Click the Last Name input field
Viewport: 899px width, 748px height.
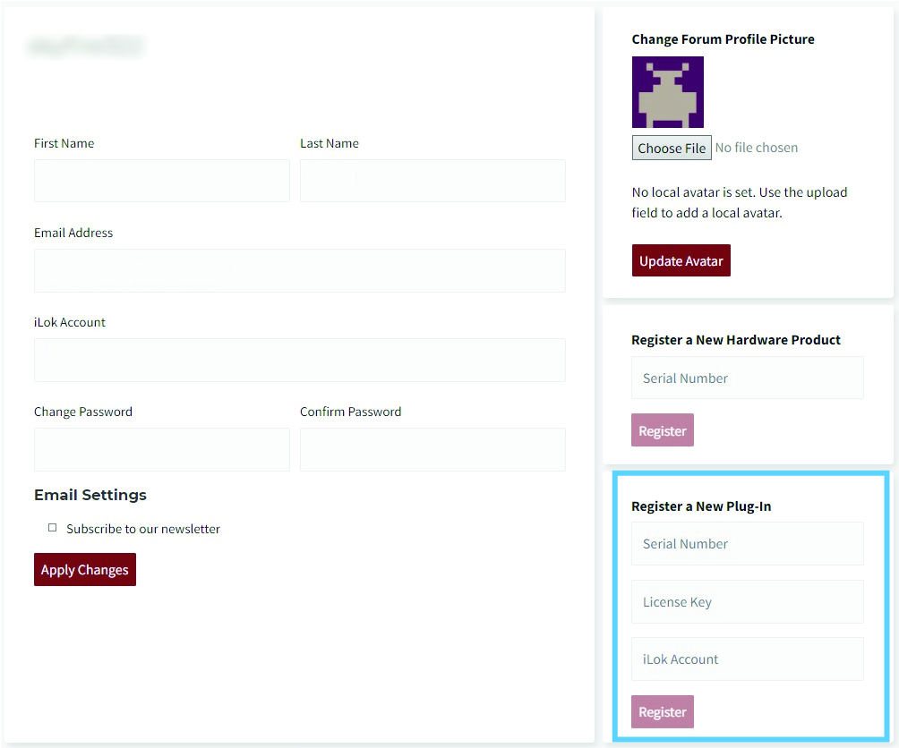(432, 180)
